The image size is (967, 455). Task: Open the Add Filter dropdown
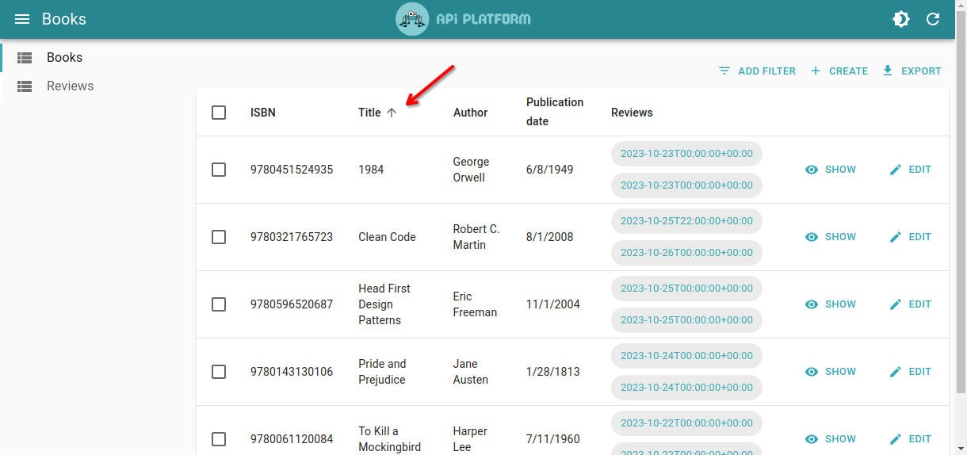[757, 71]
